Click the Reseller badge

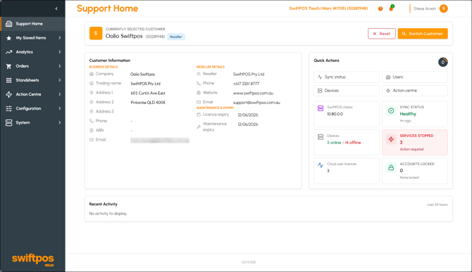(176, 37)
